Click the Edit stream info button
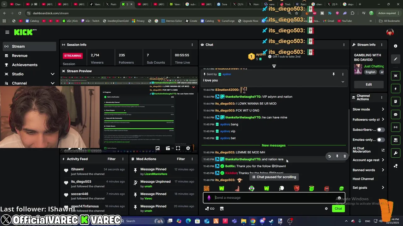The image size is (403, 226). 369,84
